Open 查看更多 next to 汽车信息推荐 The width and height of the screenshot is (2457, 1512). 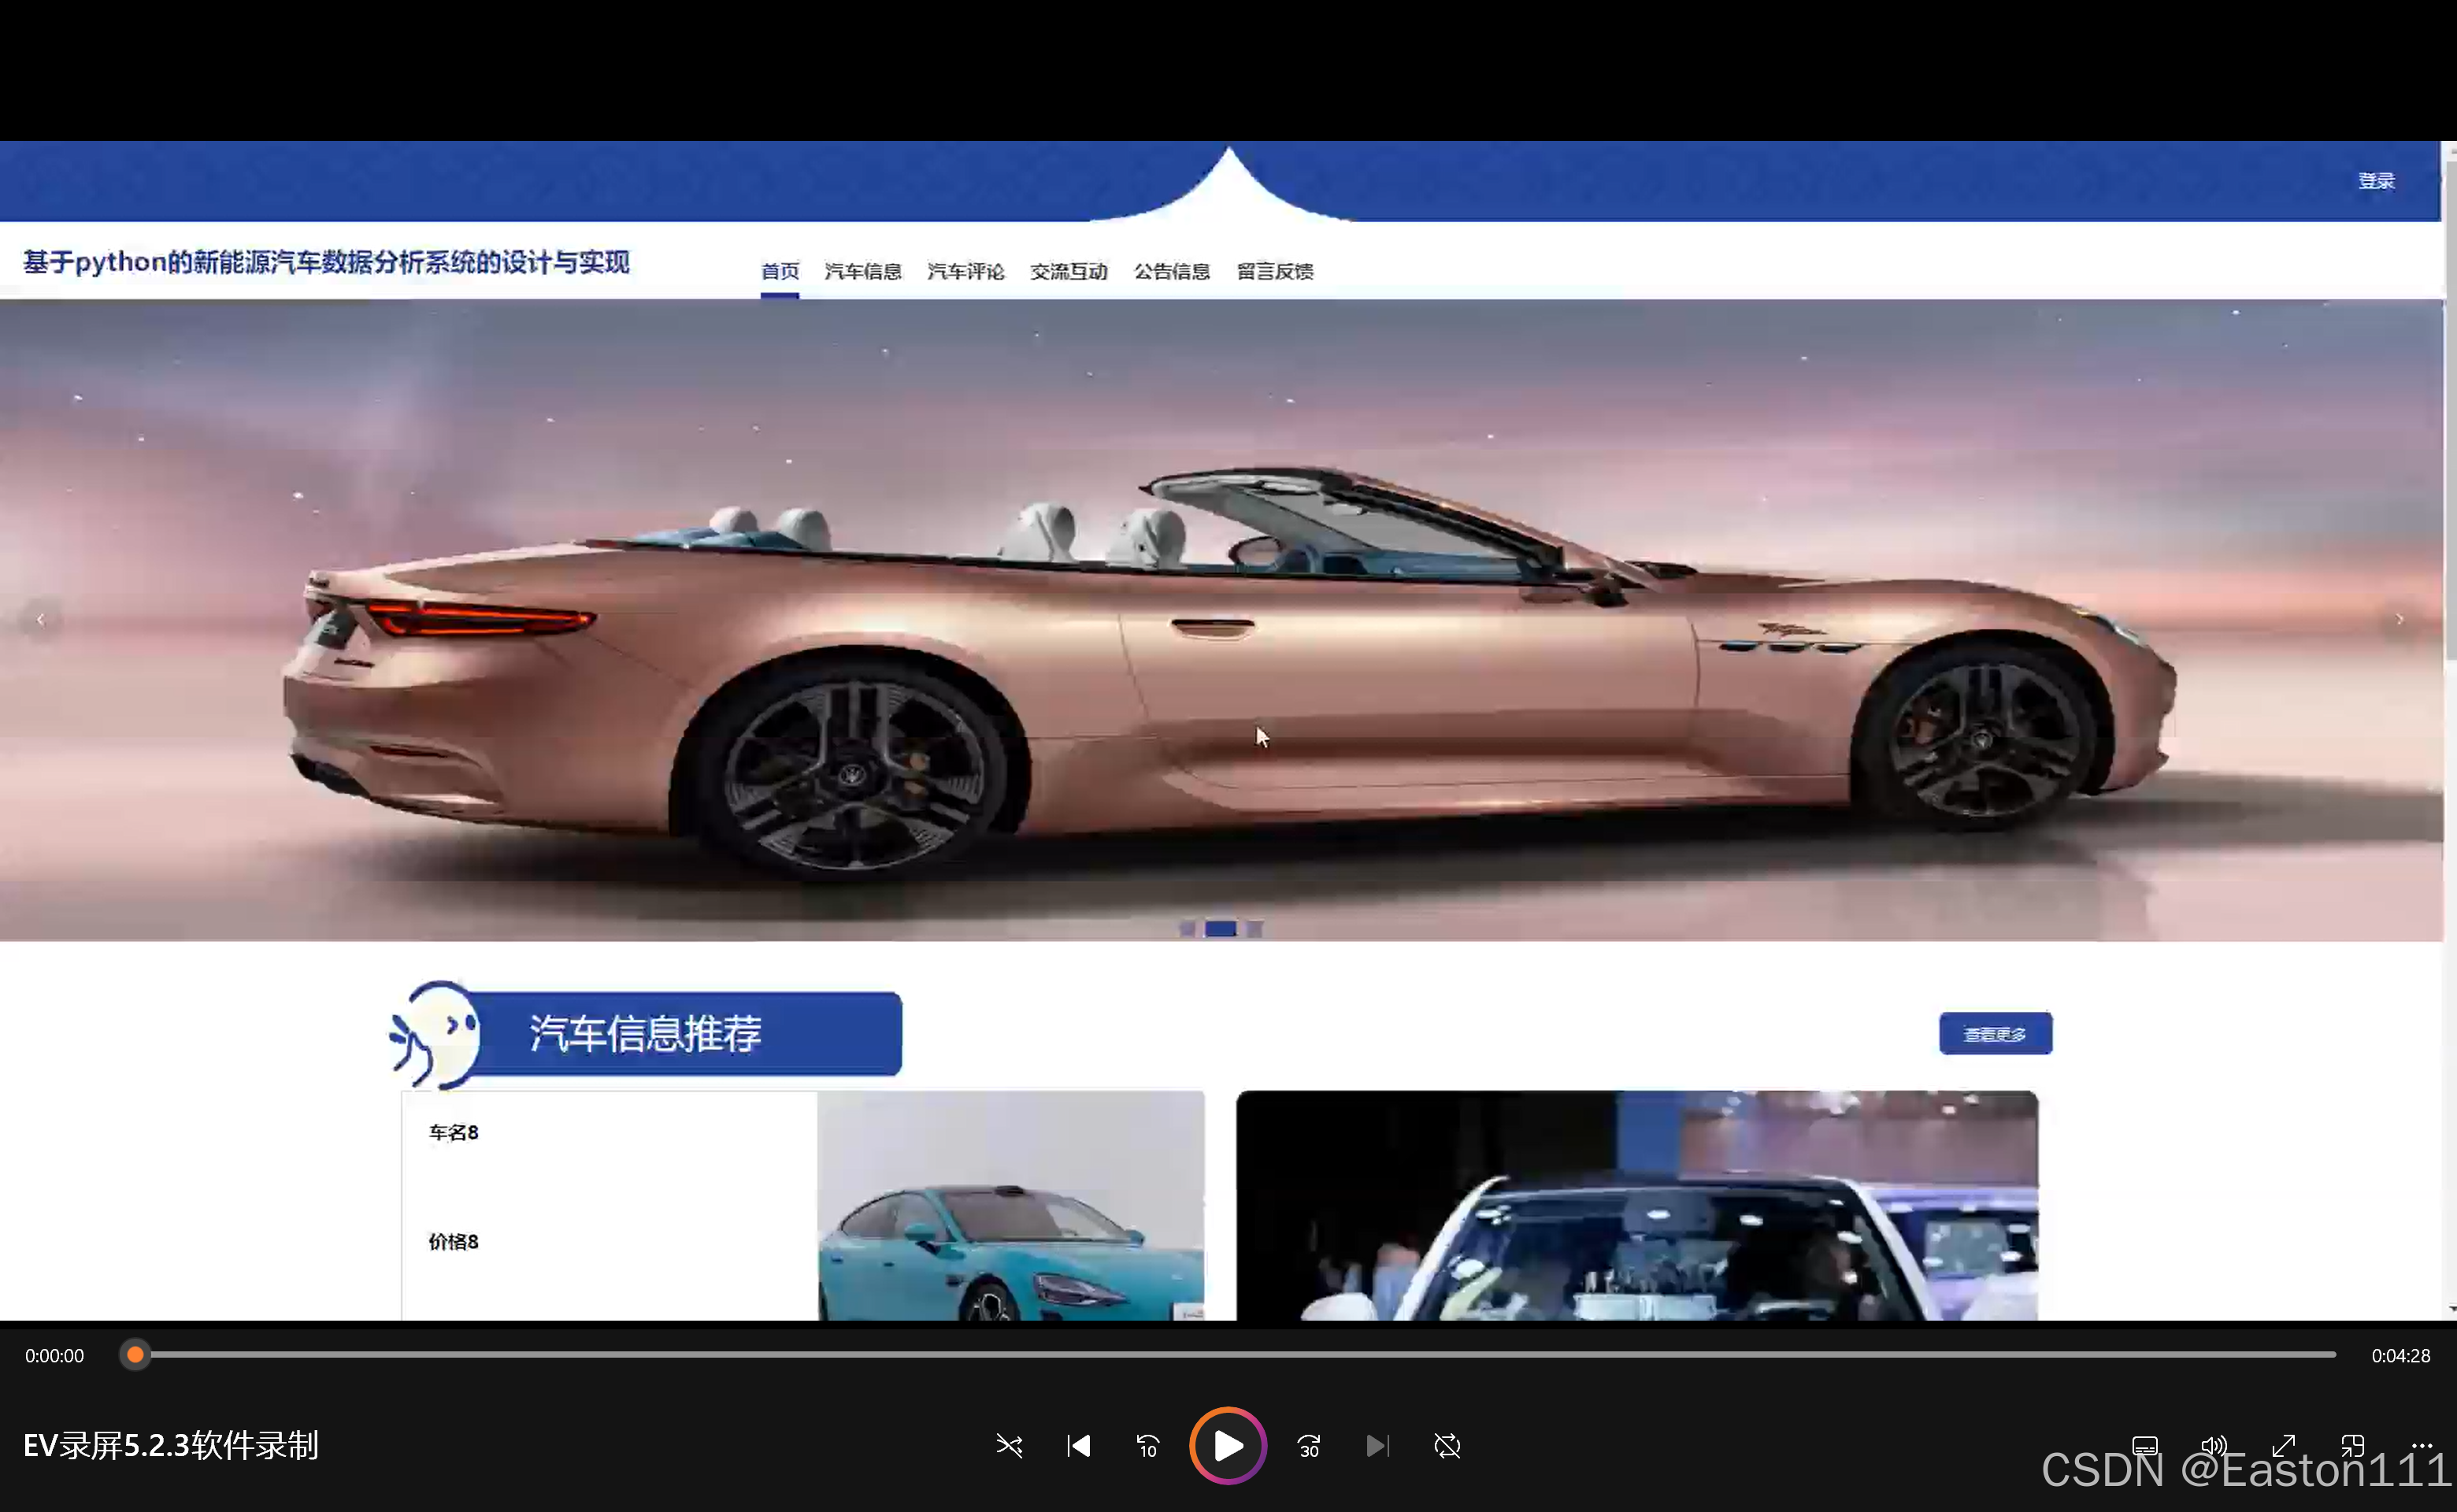[x=1995, y=1034]
